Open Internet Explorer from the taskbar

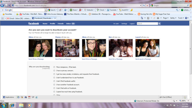tap(12, 105)
